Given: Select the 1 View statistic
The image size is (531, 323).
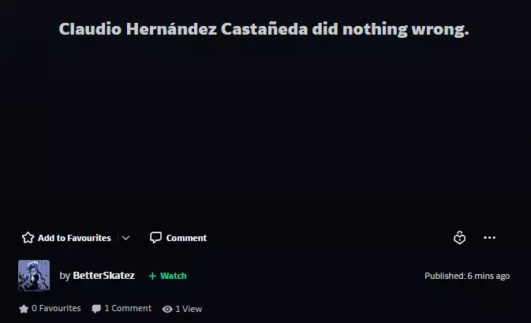Looking at the screenshot, I should [189, 309].
